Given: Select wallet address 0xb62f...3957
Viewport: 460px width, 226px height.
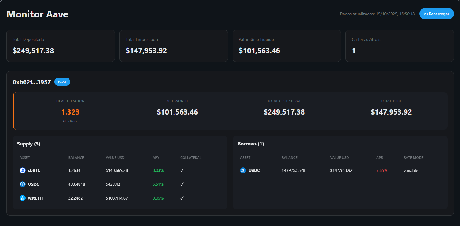Looking at the screenshot, I should point(32,82).
